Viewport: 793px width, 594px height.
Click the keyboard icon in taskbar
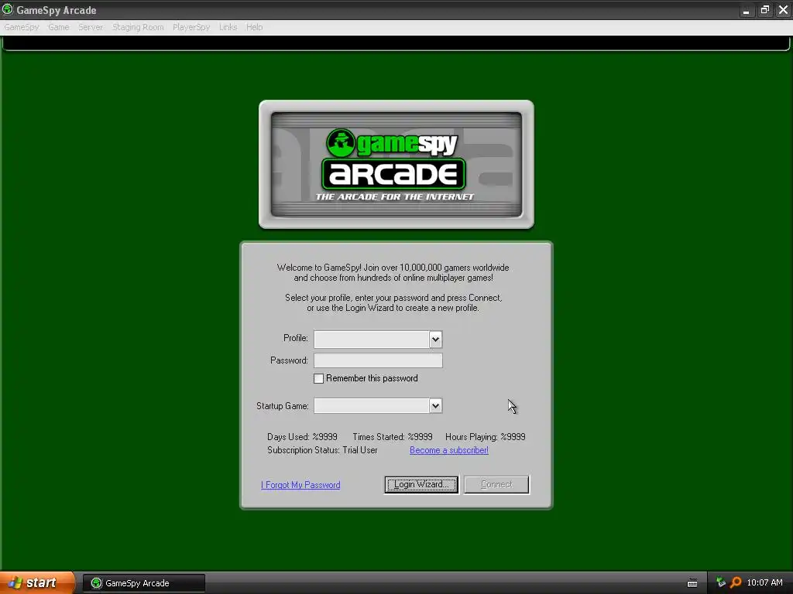pyautogui.click(x=692, y=583)
